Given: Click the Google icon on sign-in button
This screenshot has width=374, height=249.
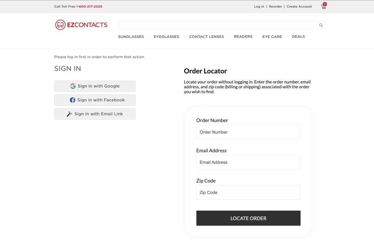Looking at the screenshot, I should point(73,86).
